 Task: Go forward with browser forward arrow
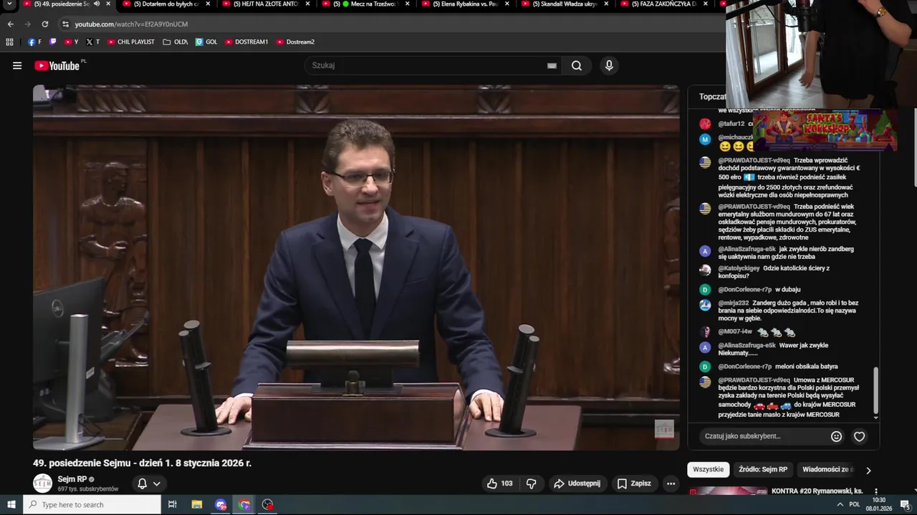27,24
